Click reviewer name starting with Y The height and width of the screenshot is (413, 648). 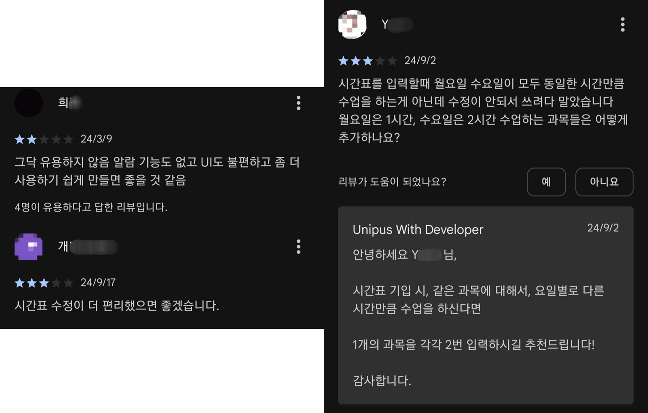(x=397, y=24)
